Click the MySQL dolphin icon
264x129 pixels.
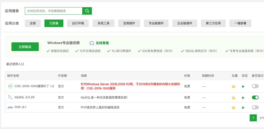10,97
